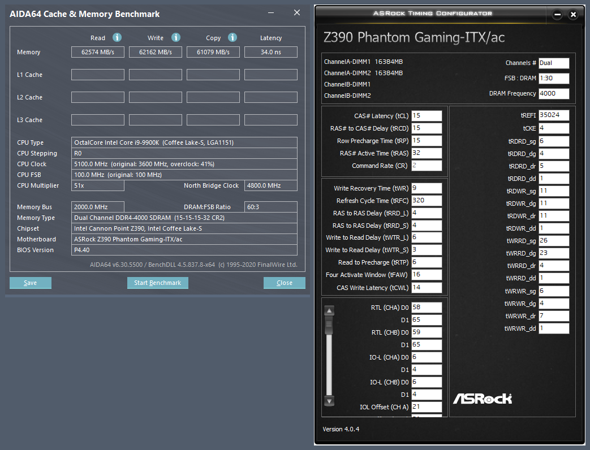Click the tREFI value field

pos(554,115)
